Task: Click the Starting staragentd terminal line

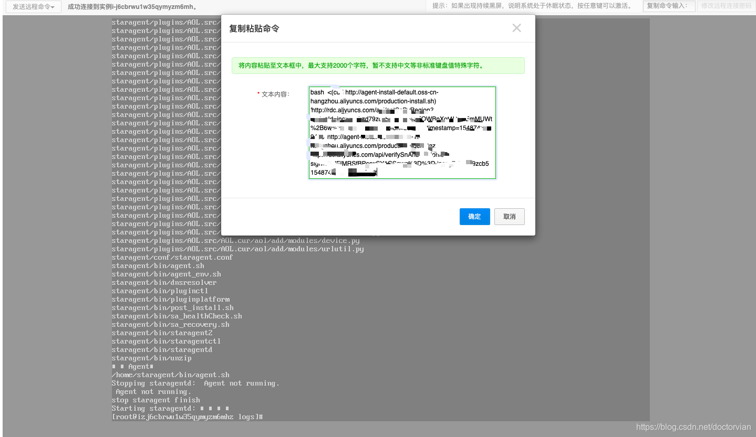Action: 170,409
